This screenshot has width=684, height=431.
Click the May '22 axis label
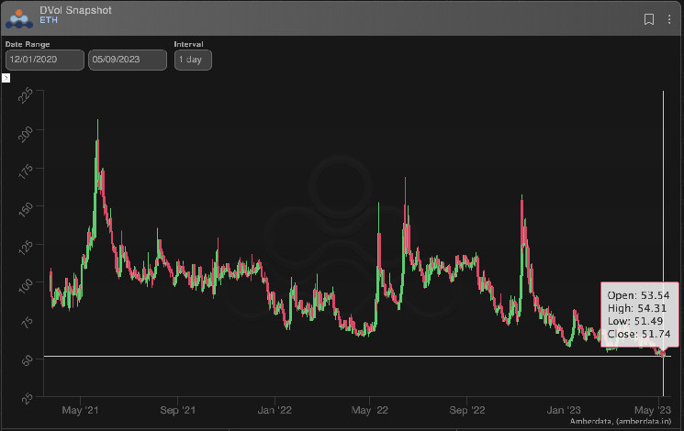(x=369, y=410)
